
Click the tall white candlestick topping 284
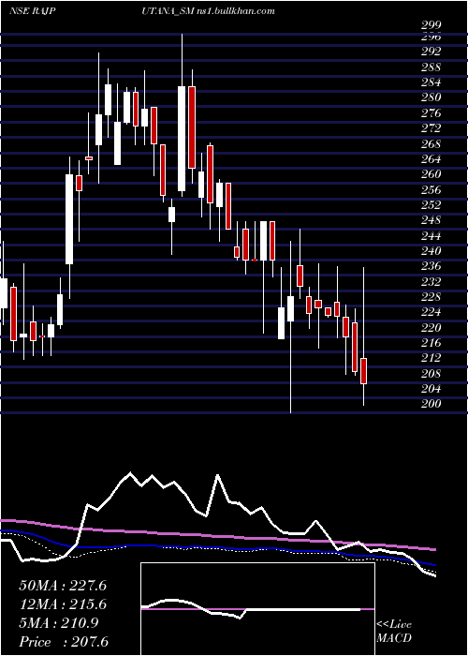[x=182, y=139]
